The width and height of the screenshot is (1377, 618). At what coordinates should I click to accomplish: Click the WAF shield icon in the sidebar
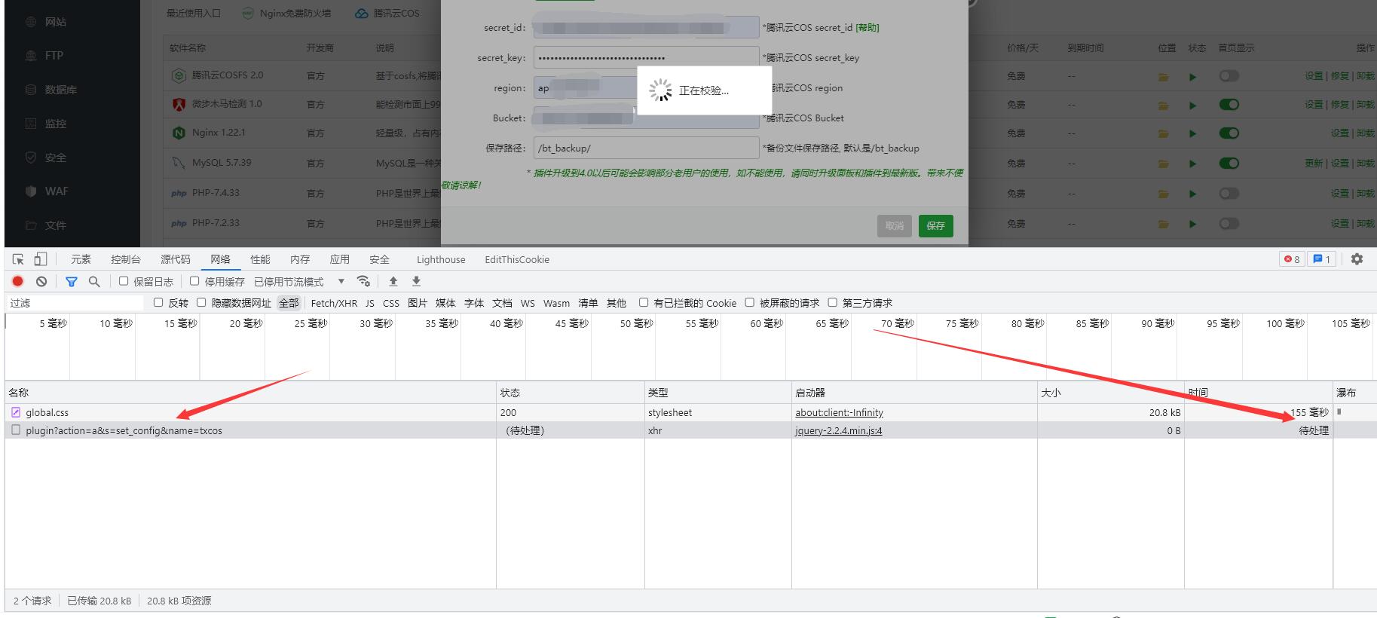(x=31, y=191)
